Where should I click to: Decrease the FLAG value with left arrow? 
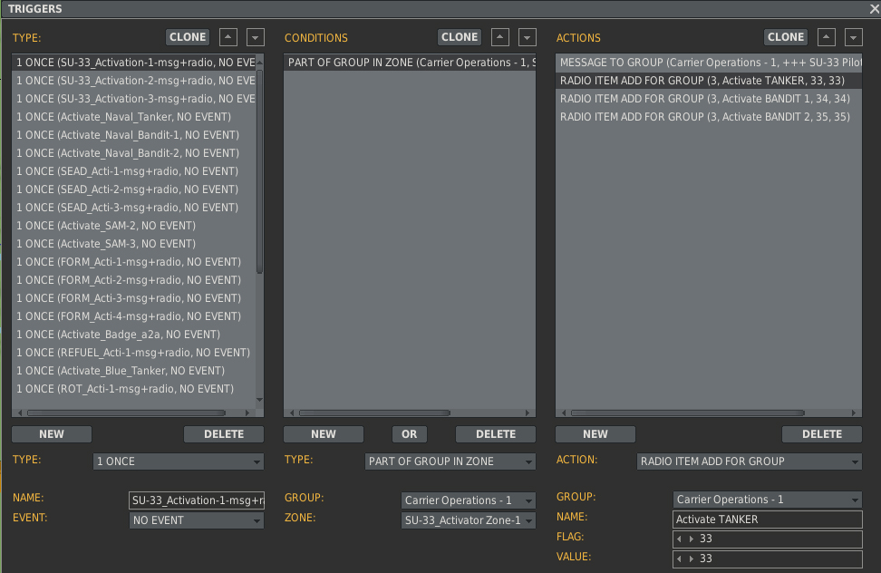679,539
